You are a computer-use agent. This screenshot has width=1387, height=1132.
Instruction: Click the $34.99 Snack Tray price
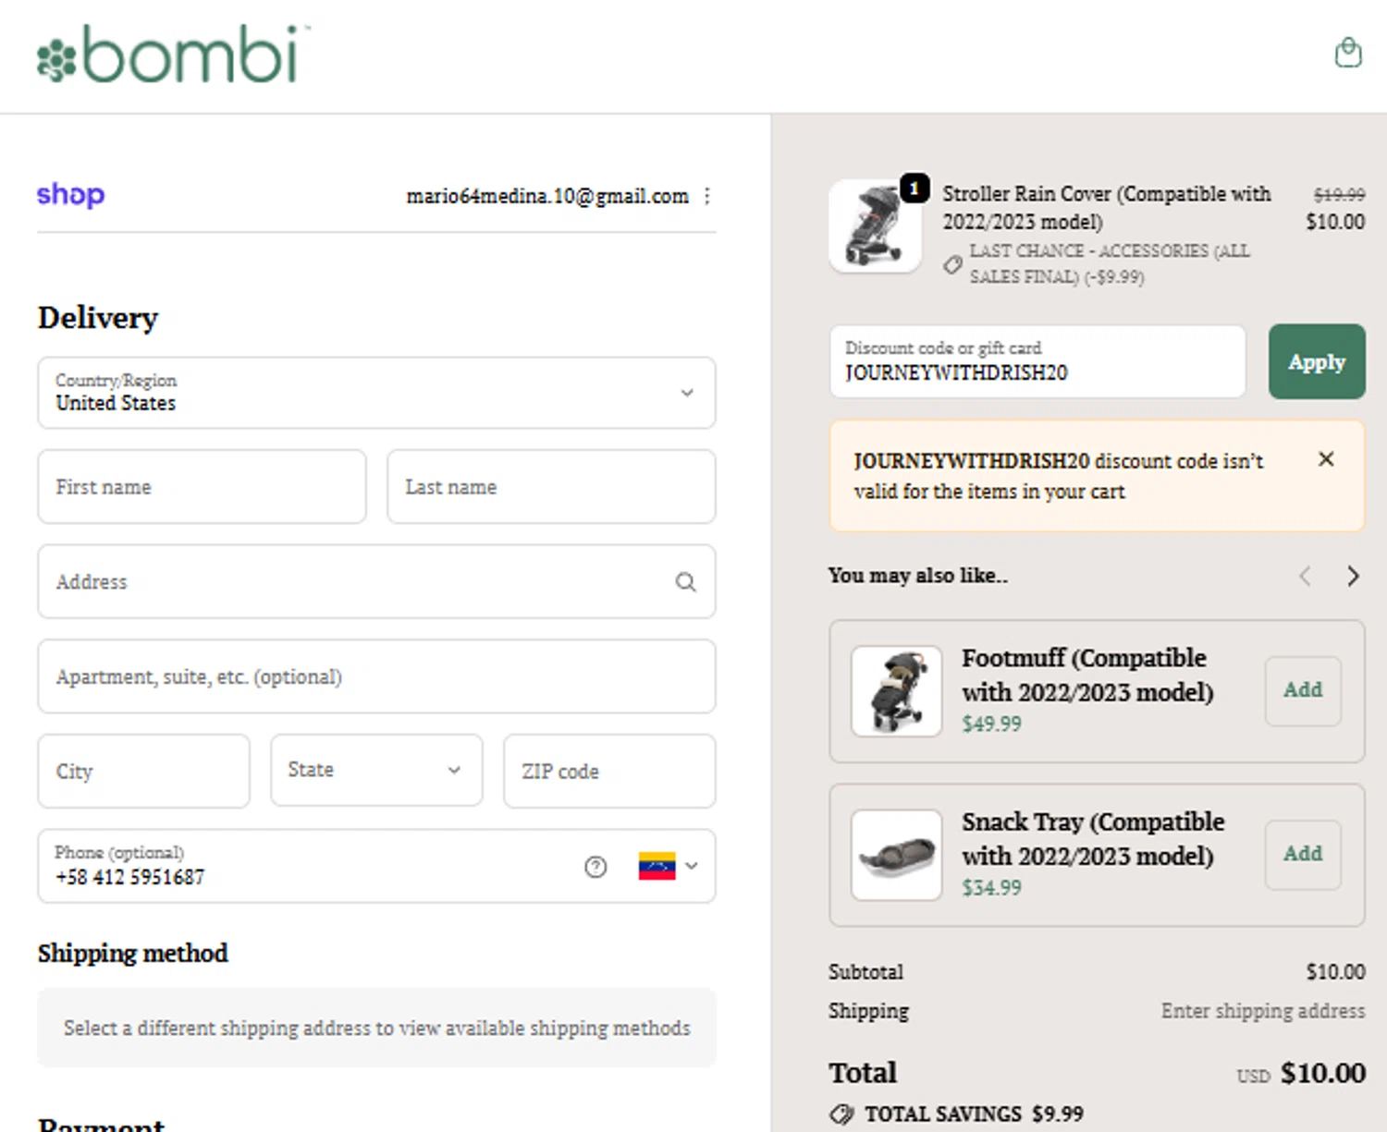pyautogui.click(x=991, y=888)
